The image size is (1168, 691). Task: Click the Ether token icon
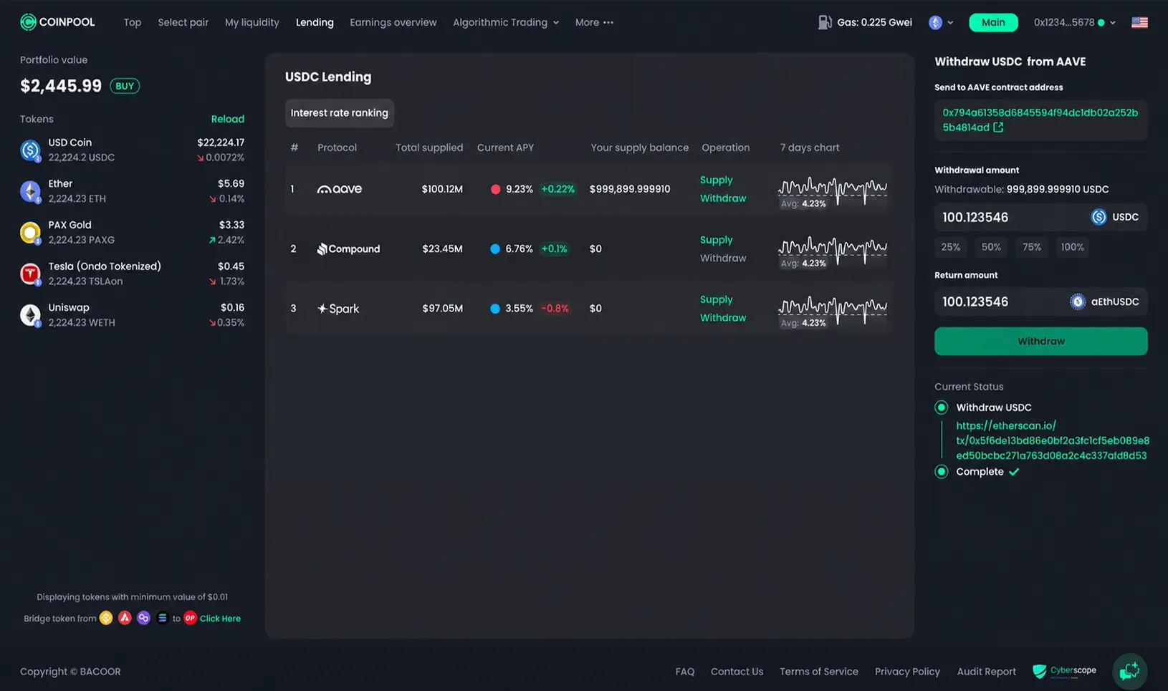coord(30,191)
